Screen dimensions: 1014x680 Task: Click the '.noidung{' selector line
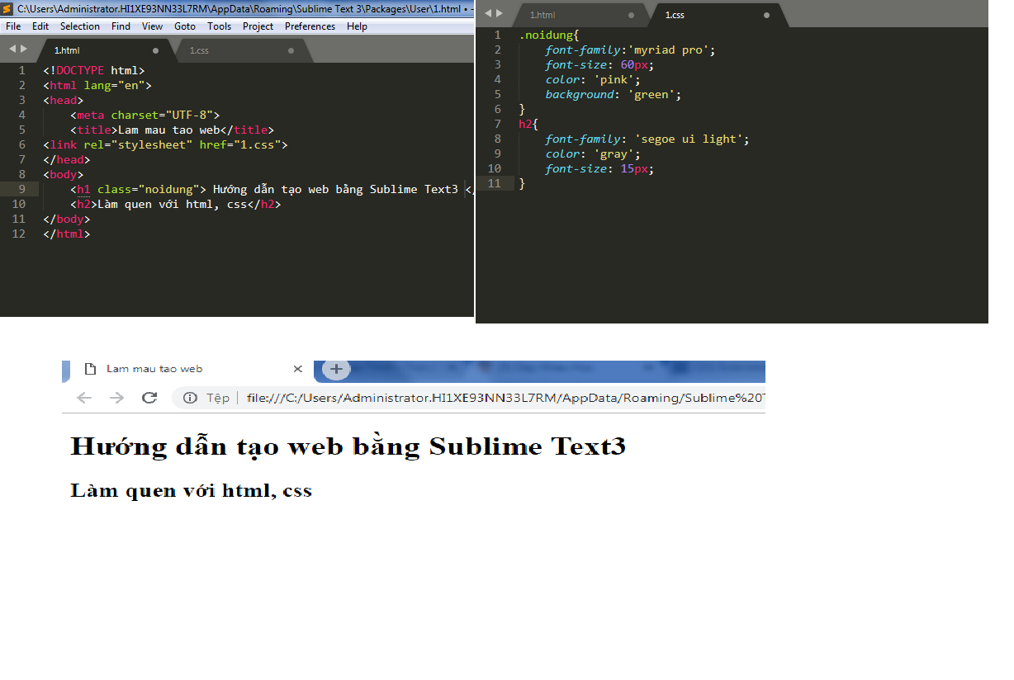[x=549, y=35]
